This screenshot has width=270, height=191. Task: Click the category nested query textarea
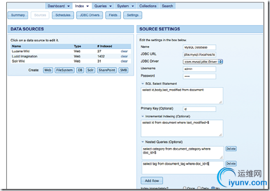183,153
